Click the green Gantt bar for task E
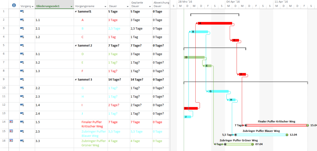The image size is (317, 151). click(x=208, y=66)
